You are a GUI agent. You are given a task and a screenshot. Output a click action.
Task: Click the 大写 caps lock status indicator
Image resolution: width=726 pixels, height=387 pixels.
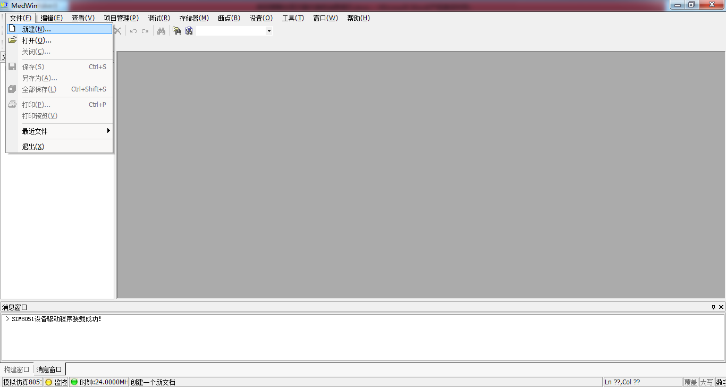[x=706, y=382]
